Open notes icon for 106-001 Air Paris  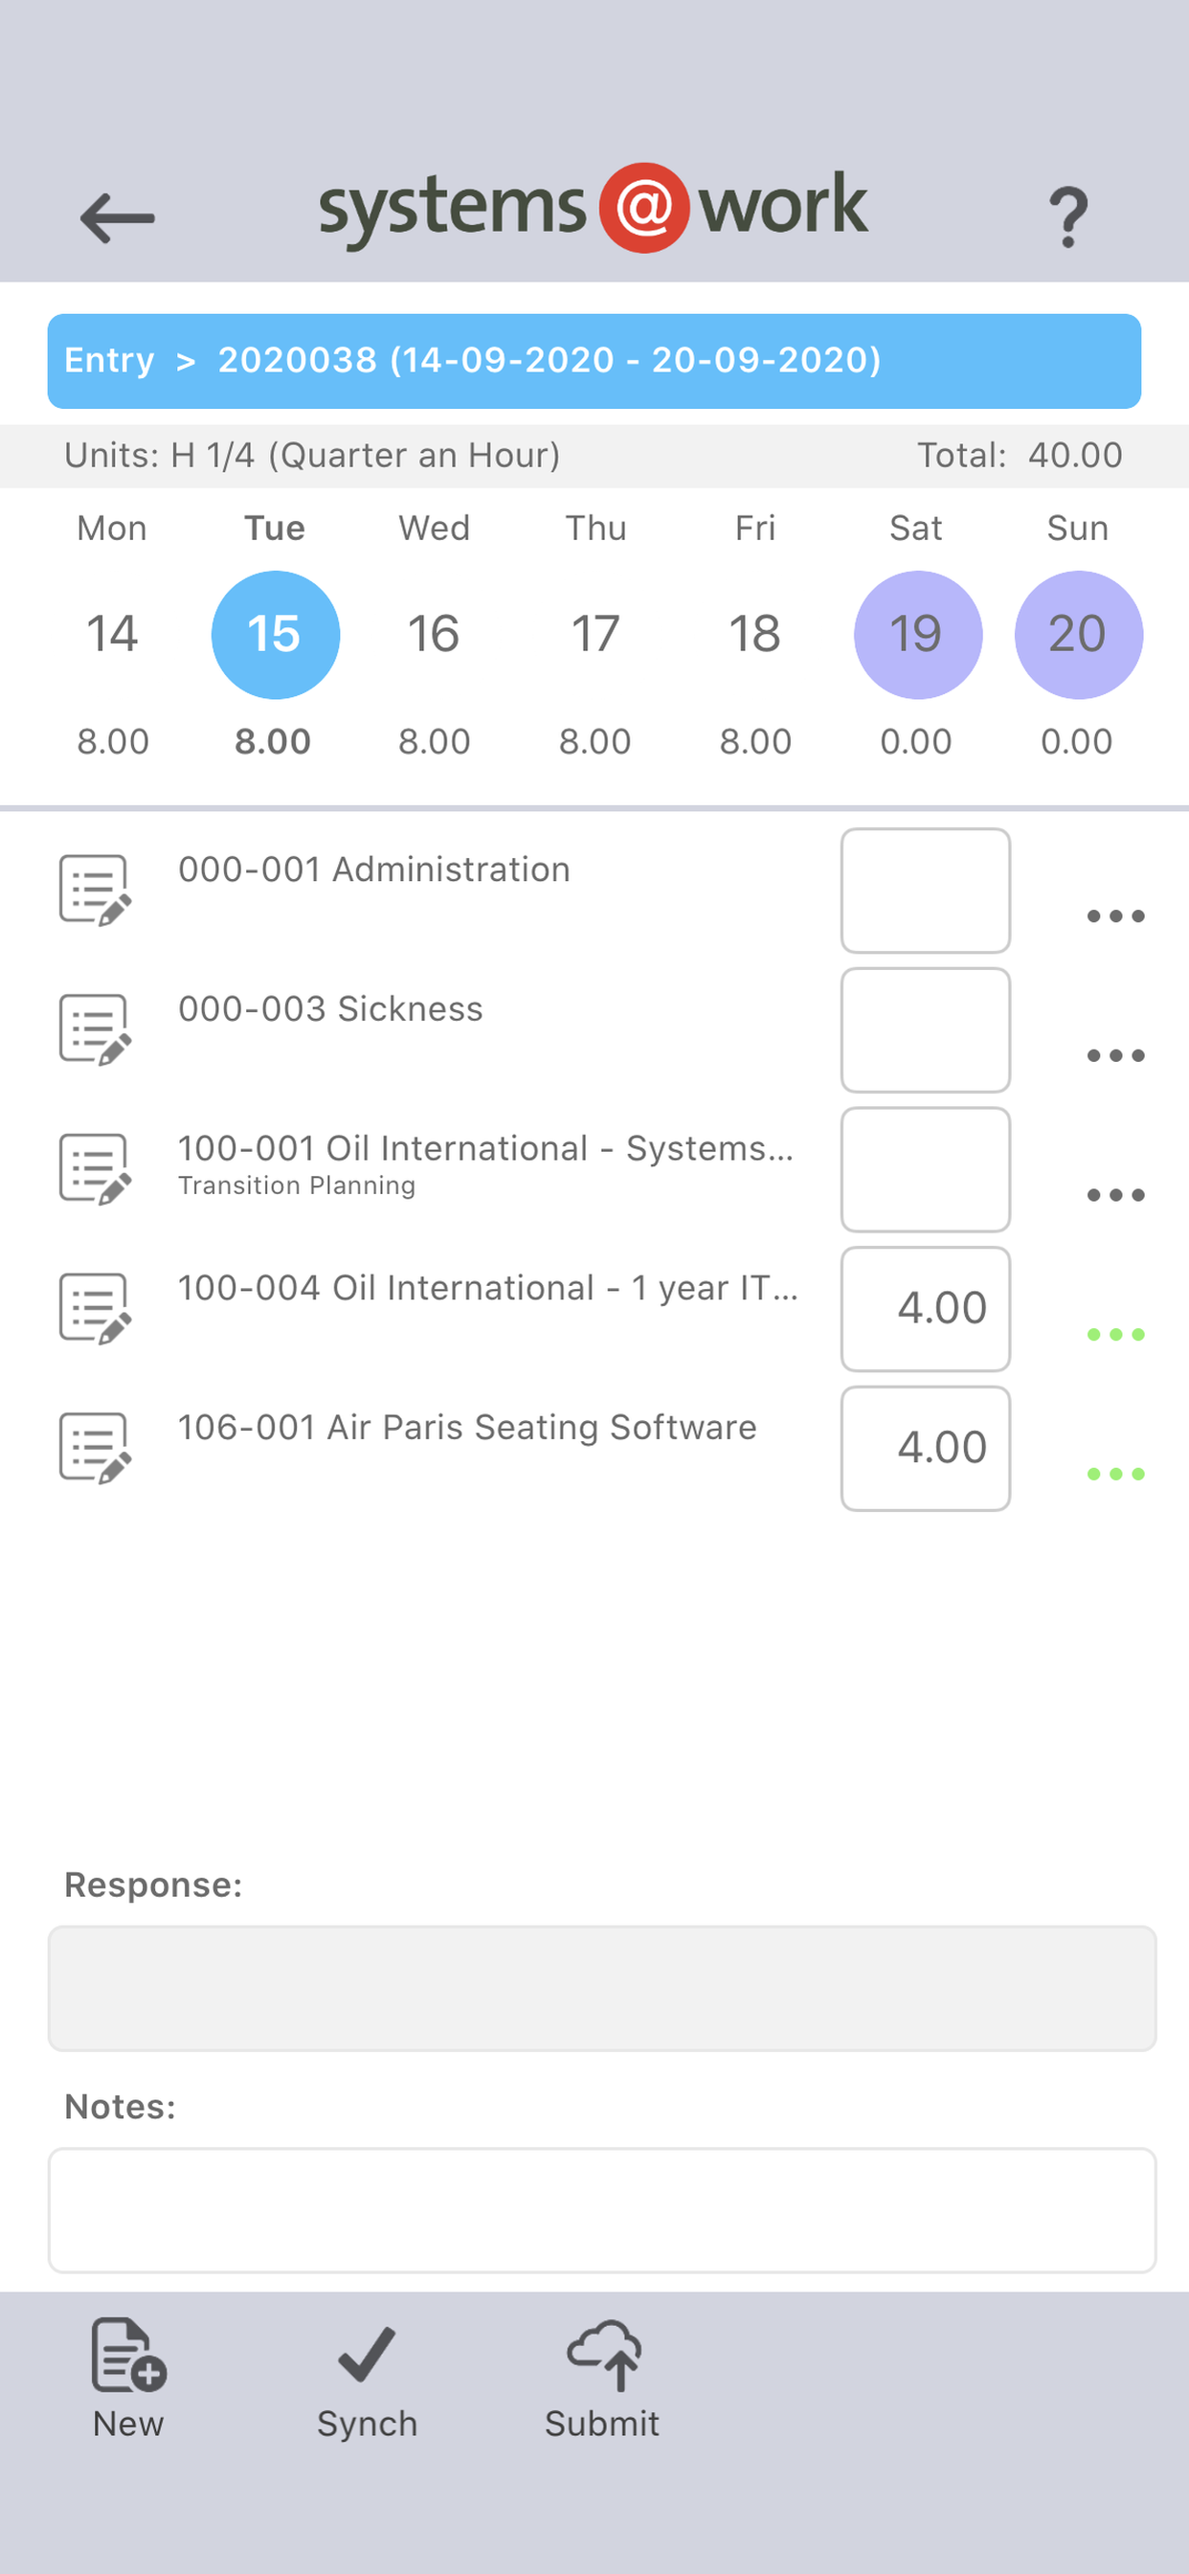[95, 1448]
